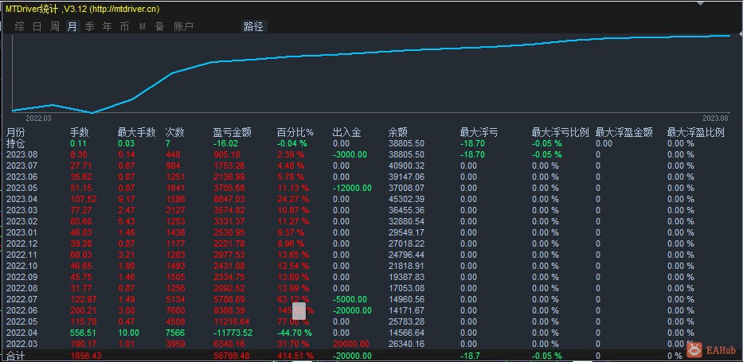743x362 pixels.
Task: Select the 月 monthly tab
Action: click(x=72, y=26)
